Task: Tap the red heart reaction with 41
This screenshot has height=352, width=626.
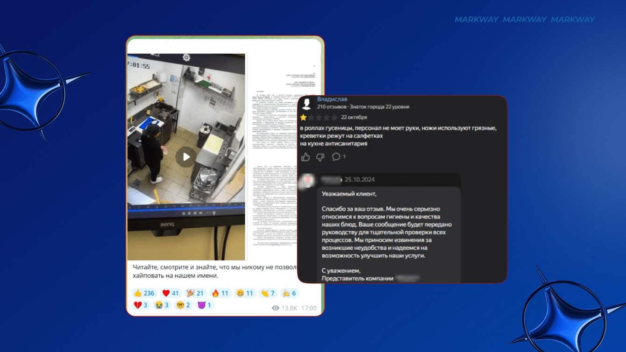Action: [x=171, y=293]
